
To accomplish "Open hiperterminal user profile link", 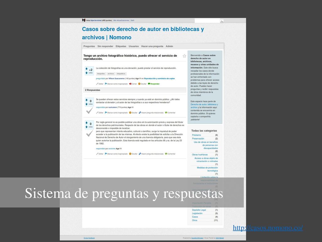I will pyautogui.click(x=96, y=20).
